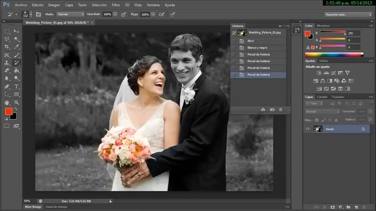The width and height of the screenshot is (376, 211).
Task: Add a Curves adjustment
Action: click(333, 73)
